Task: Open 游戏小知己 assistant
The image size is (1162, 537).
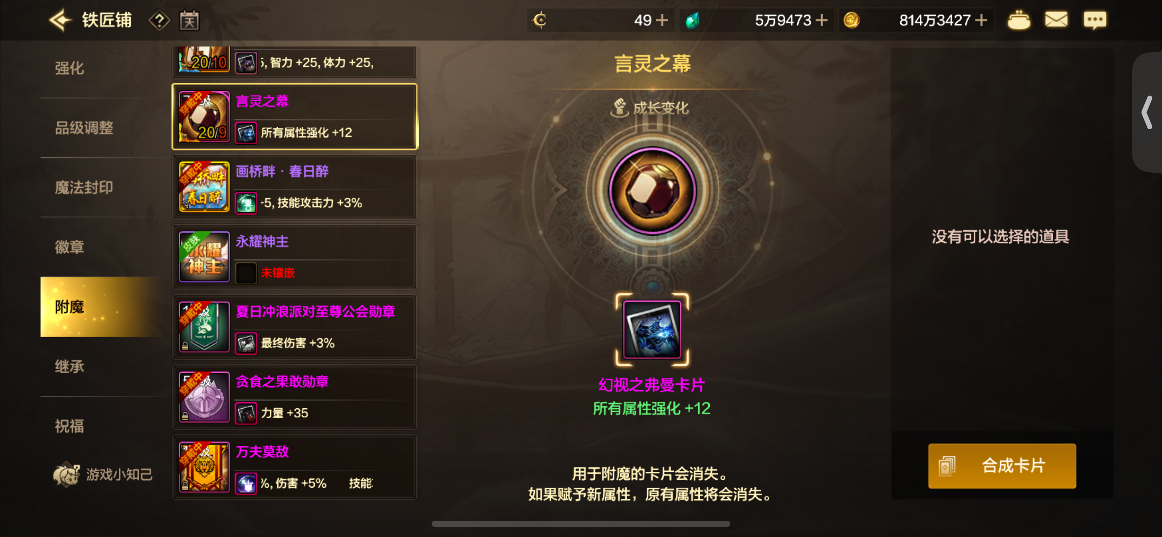Action: coord(103,474)
